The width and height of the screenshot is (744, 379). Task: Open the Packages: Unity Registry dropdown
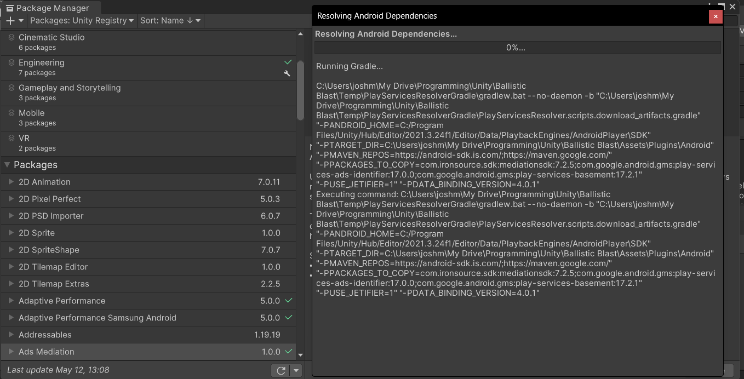pos(82,21)
